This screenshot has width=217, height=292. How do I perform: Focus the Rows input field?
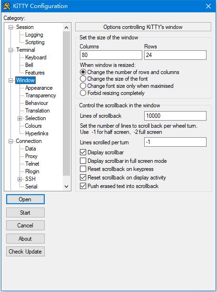tap(175, 55)
